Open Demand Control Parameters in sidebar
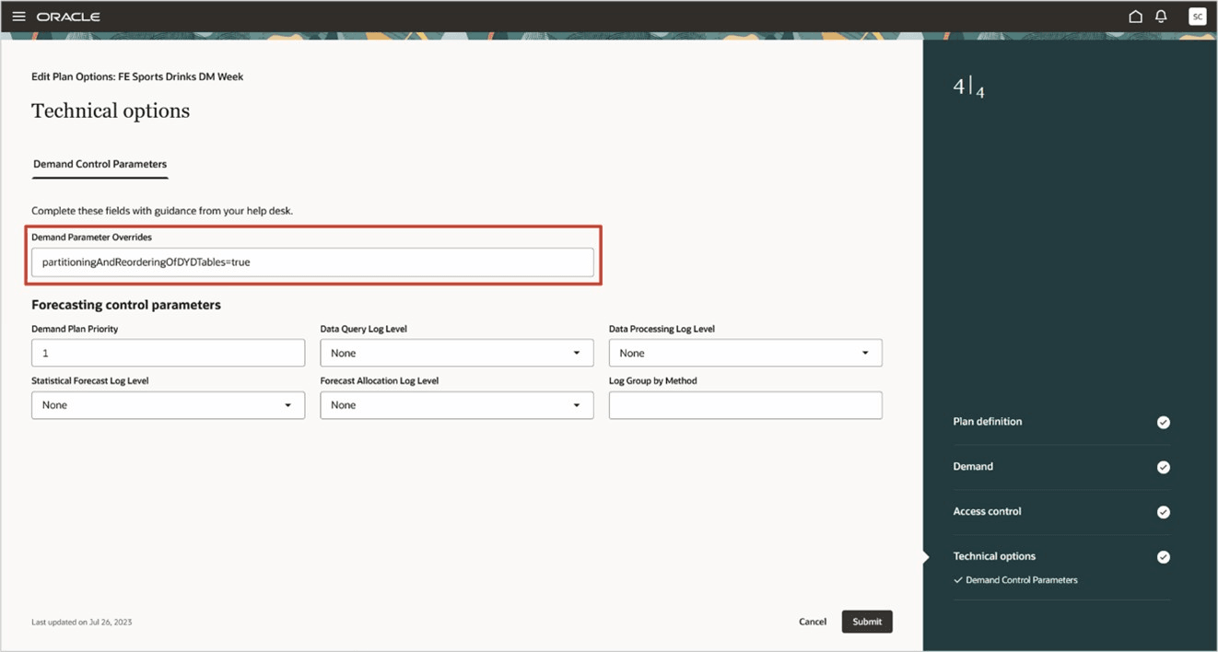This screenshot has height=652, width=1218. coord(1022,580)
